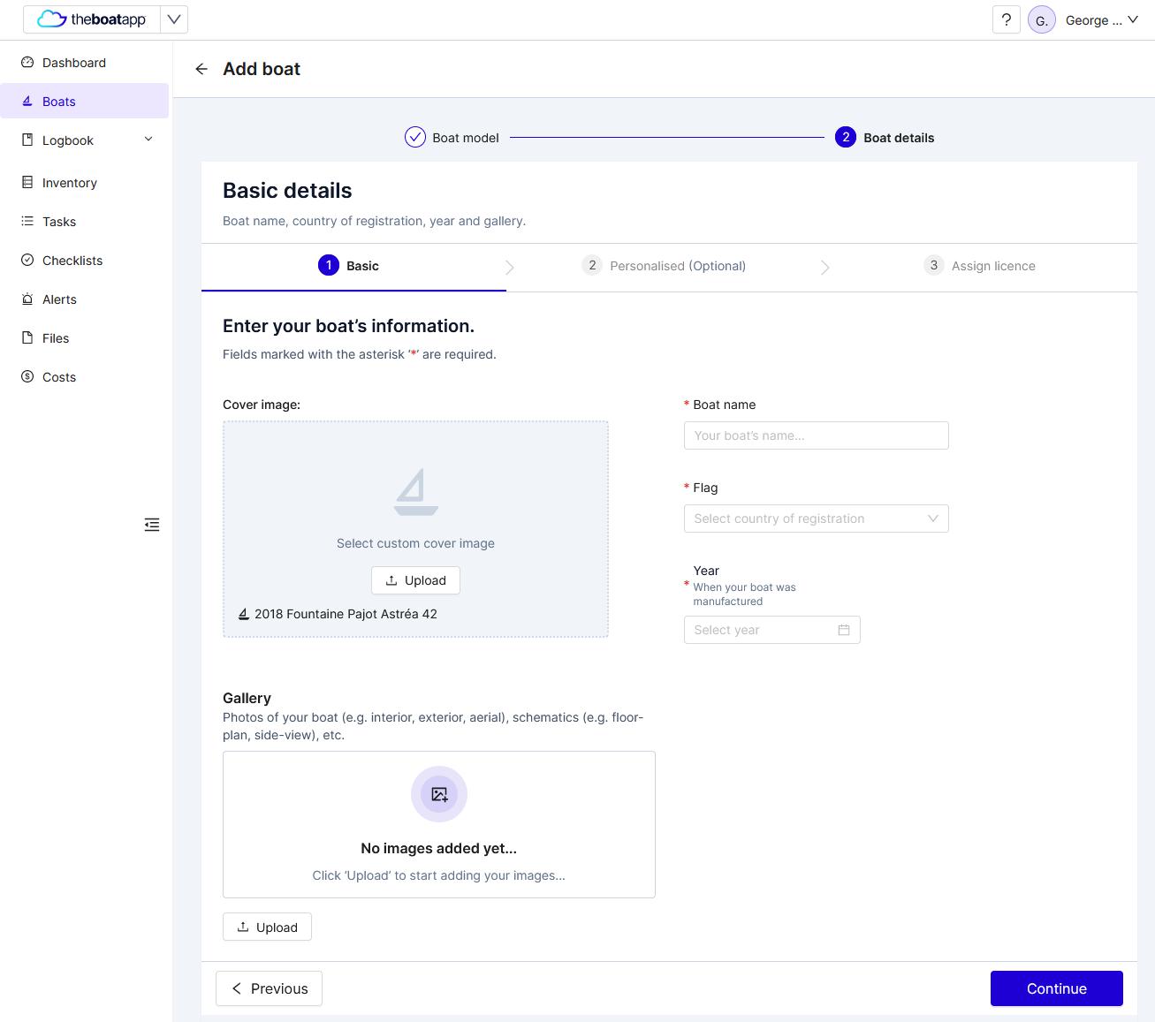The height and width of the screenshot is (1022, 1155).
Task: Click 'No images added yet...' text
Action: pyautogui.click(x=439, y=848)
